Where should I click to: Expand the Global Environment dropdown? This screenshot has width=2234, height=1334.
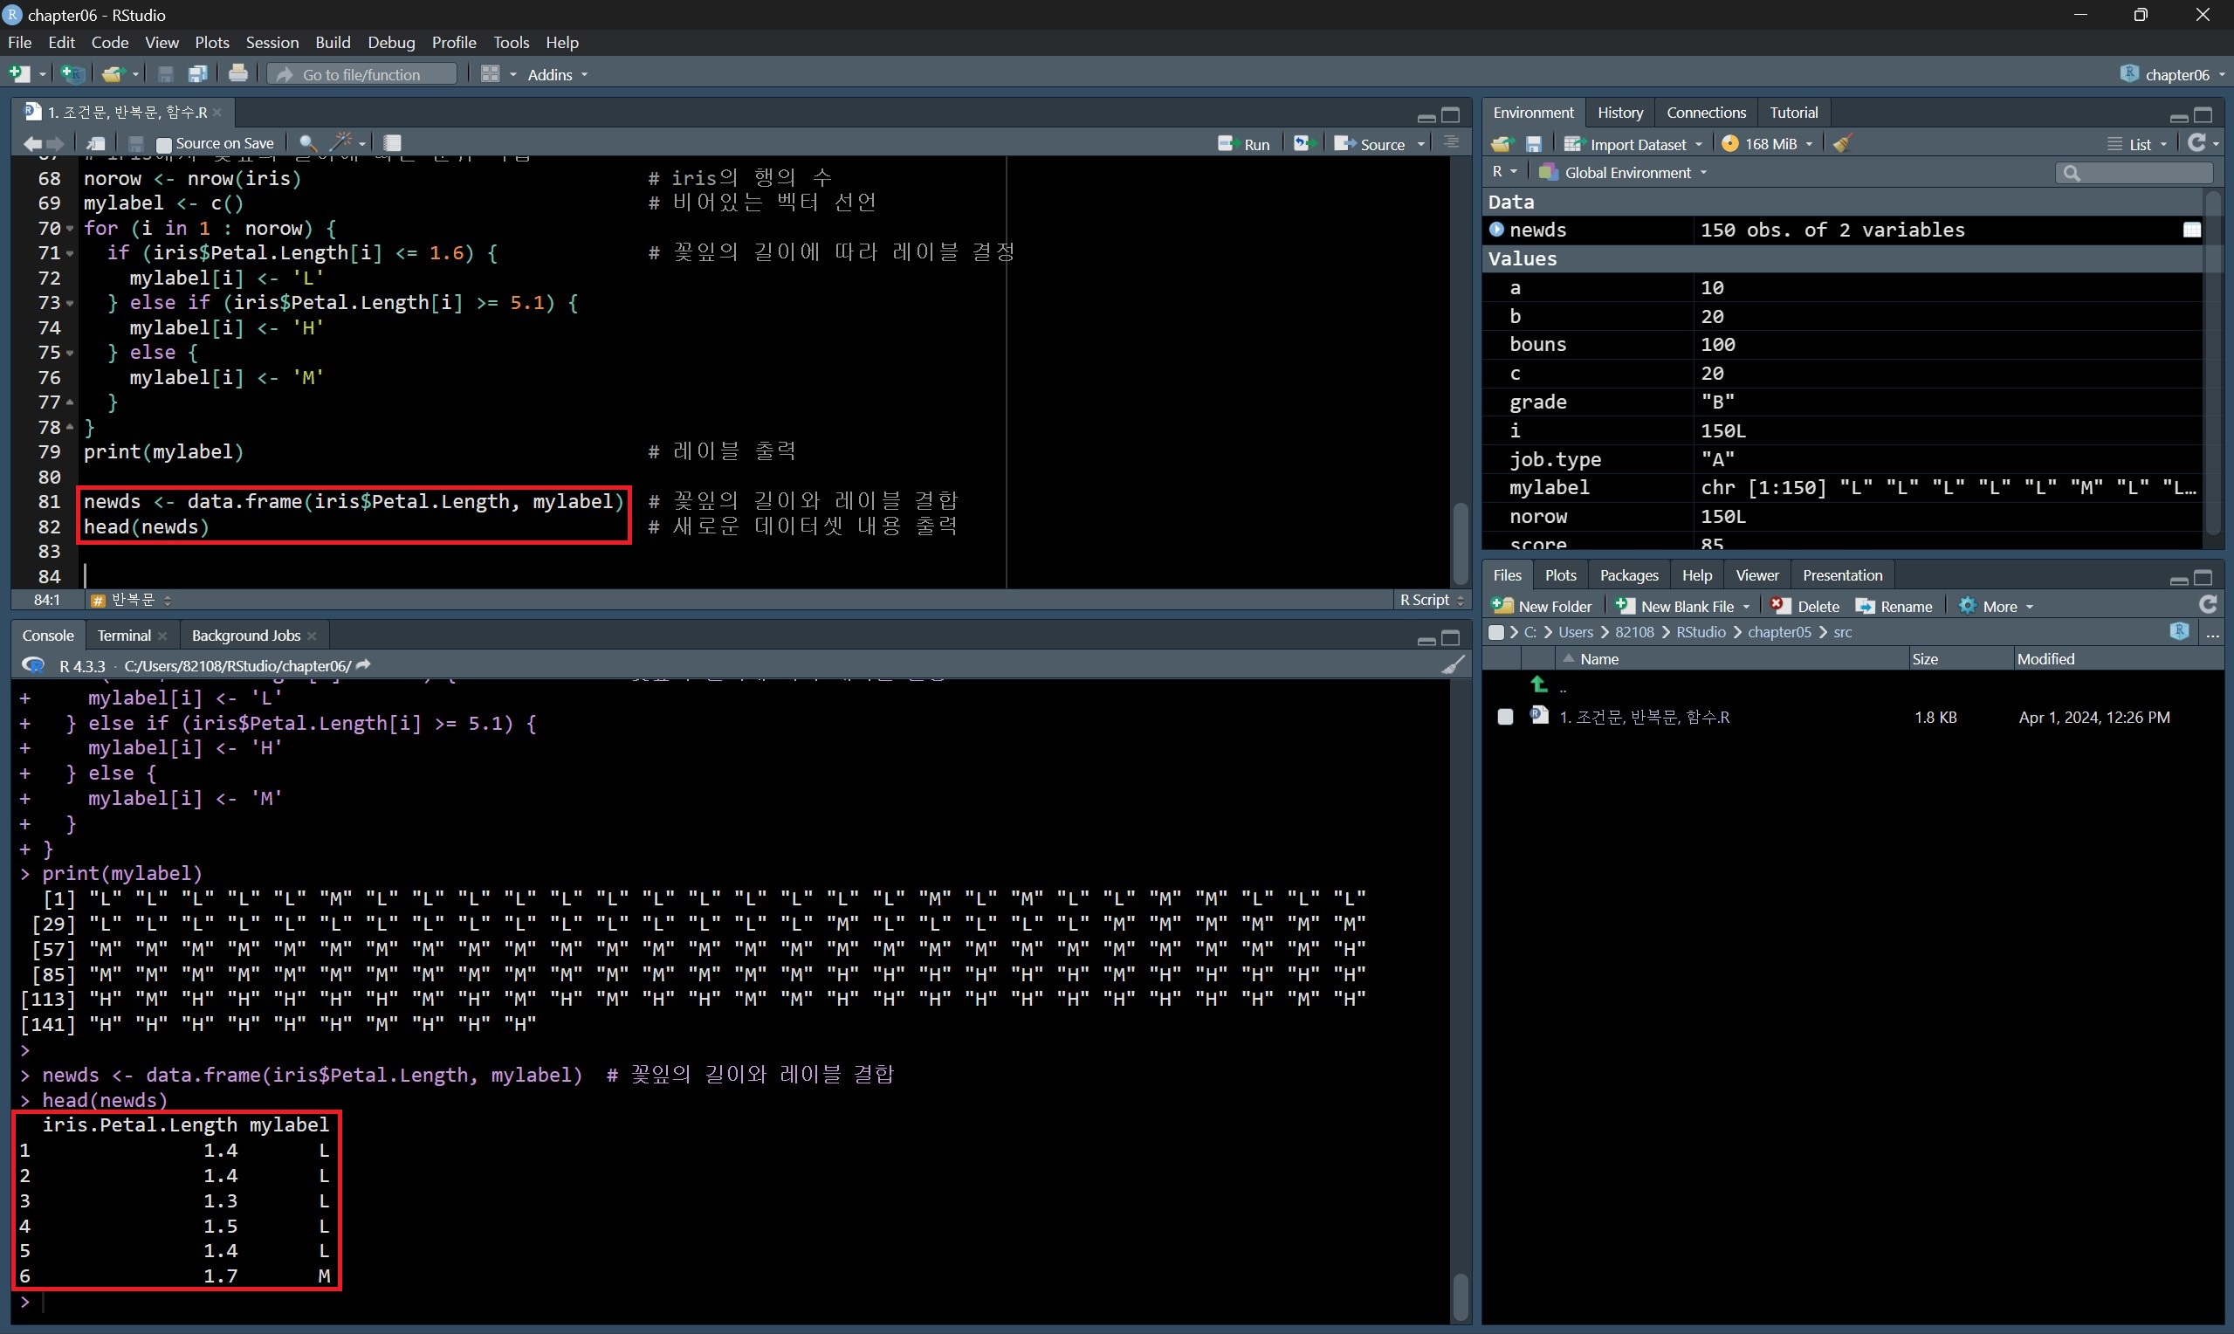point(1626,173)
